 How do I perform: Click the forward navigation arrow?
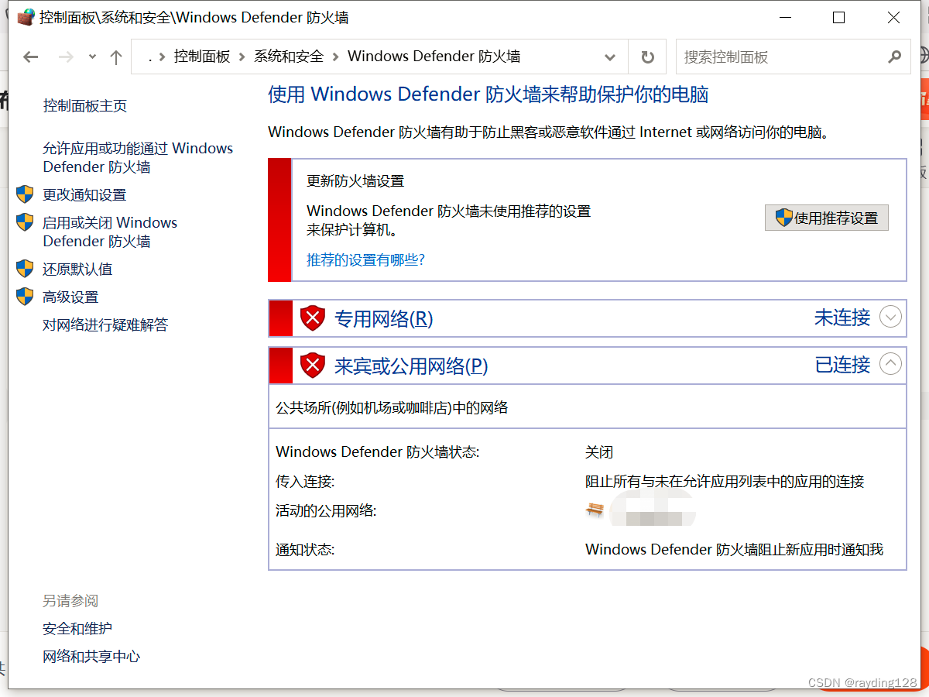pos(66,57)
